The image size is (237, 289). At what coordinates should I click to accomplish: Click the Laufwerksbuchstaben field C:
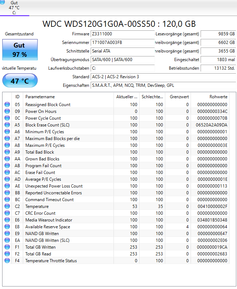pyautogui.click(x=122, y=68)
